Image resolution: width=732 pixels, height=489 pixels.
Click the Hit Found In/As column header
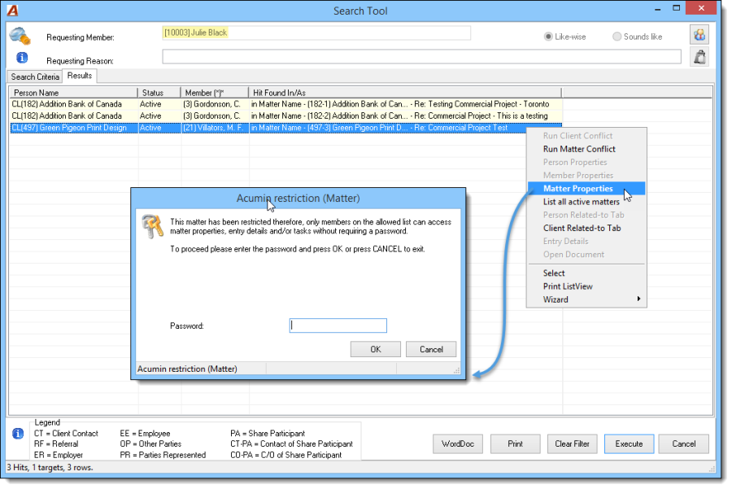(x=405, y=93)
